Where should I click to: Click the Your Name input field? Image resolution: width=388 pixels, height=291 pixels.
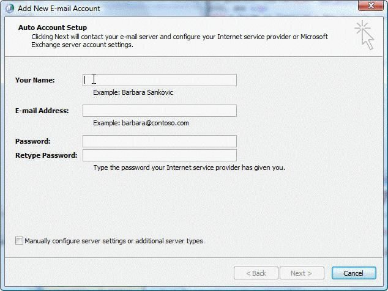click(160, 80)
